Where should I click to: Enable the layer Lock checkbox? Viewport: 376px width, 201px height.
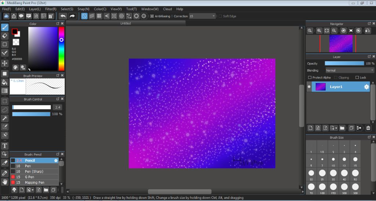pyautogui.click(x=357, y=77)
